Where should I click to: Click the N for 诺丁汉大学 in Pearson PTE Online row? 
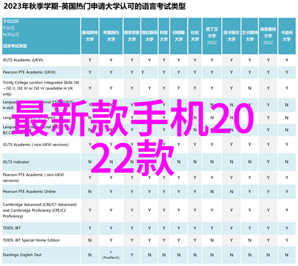click(x=212, y=192)
